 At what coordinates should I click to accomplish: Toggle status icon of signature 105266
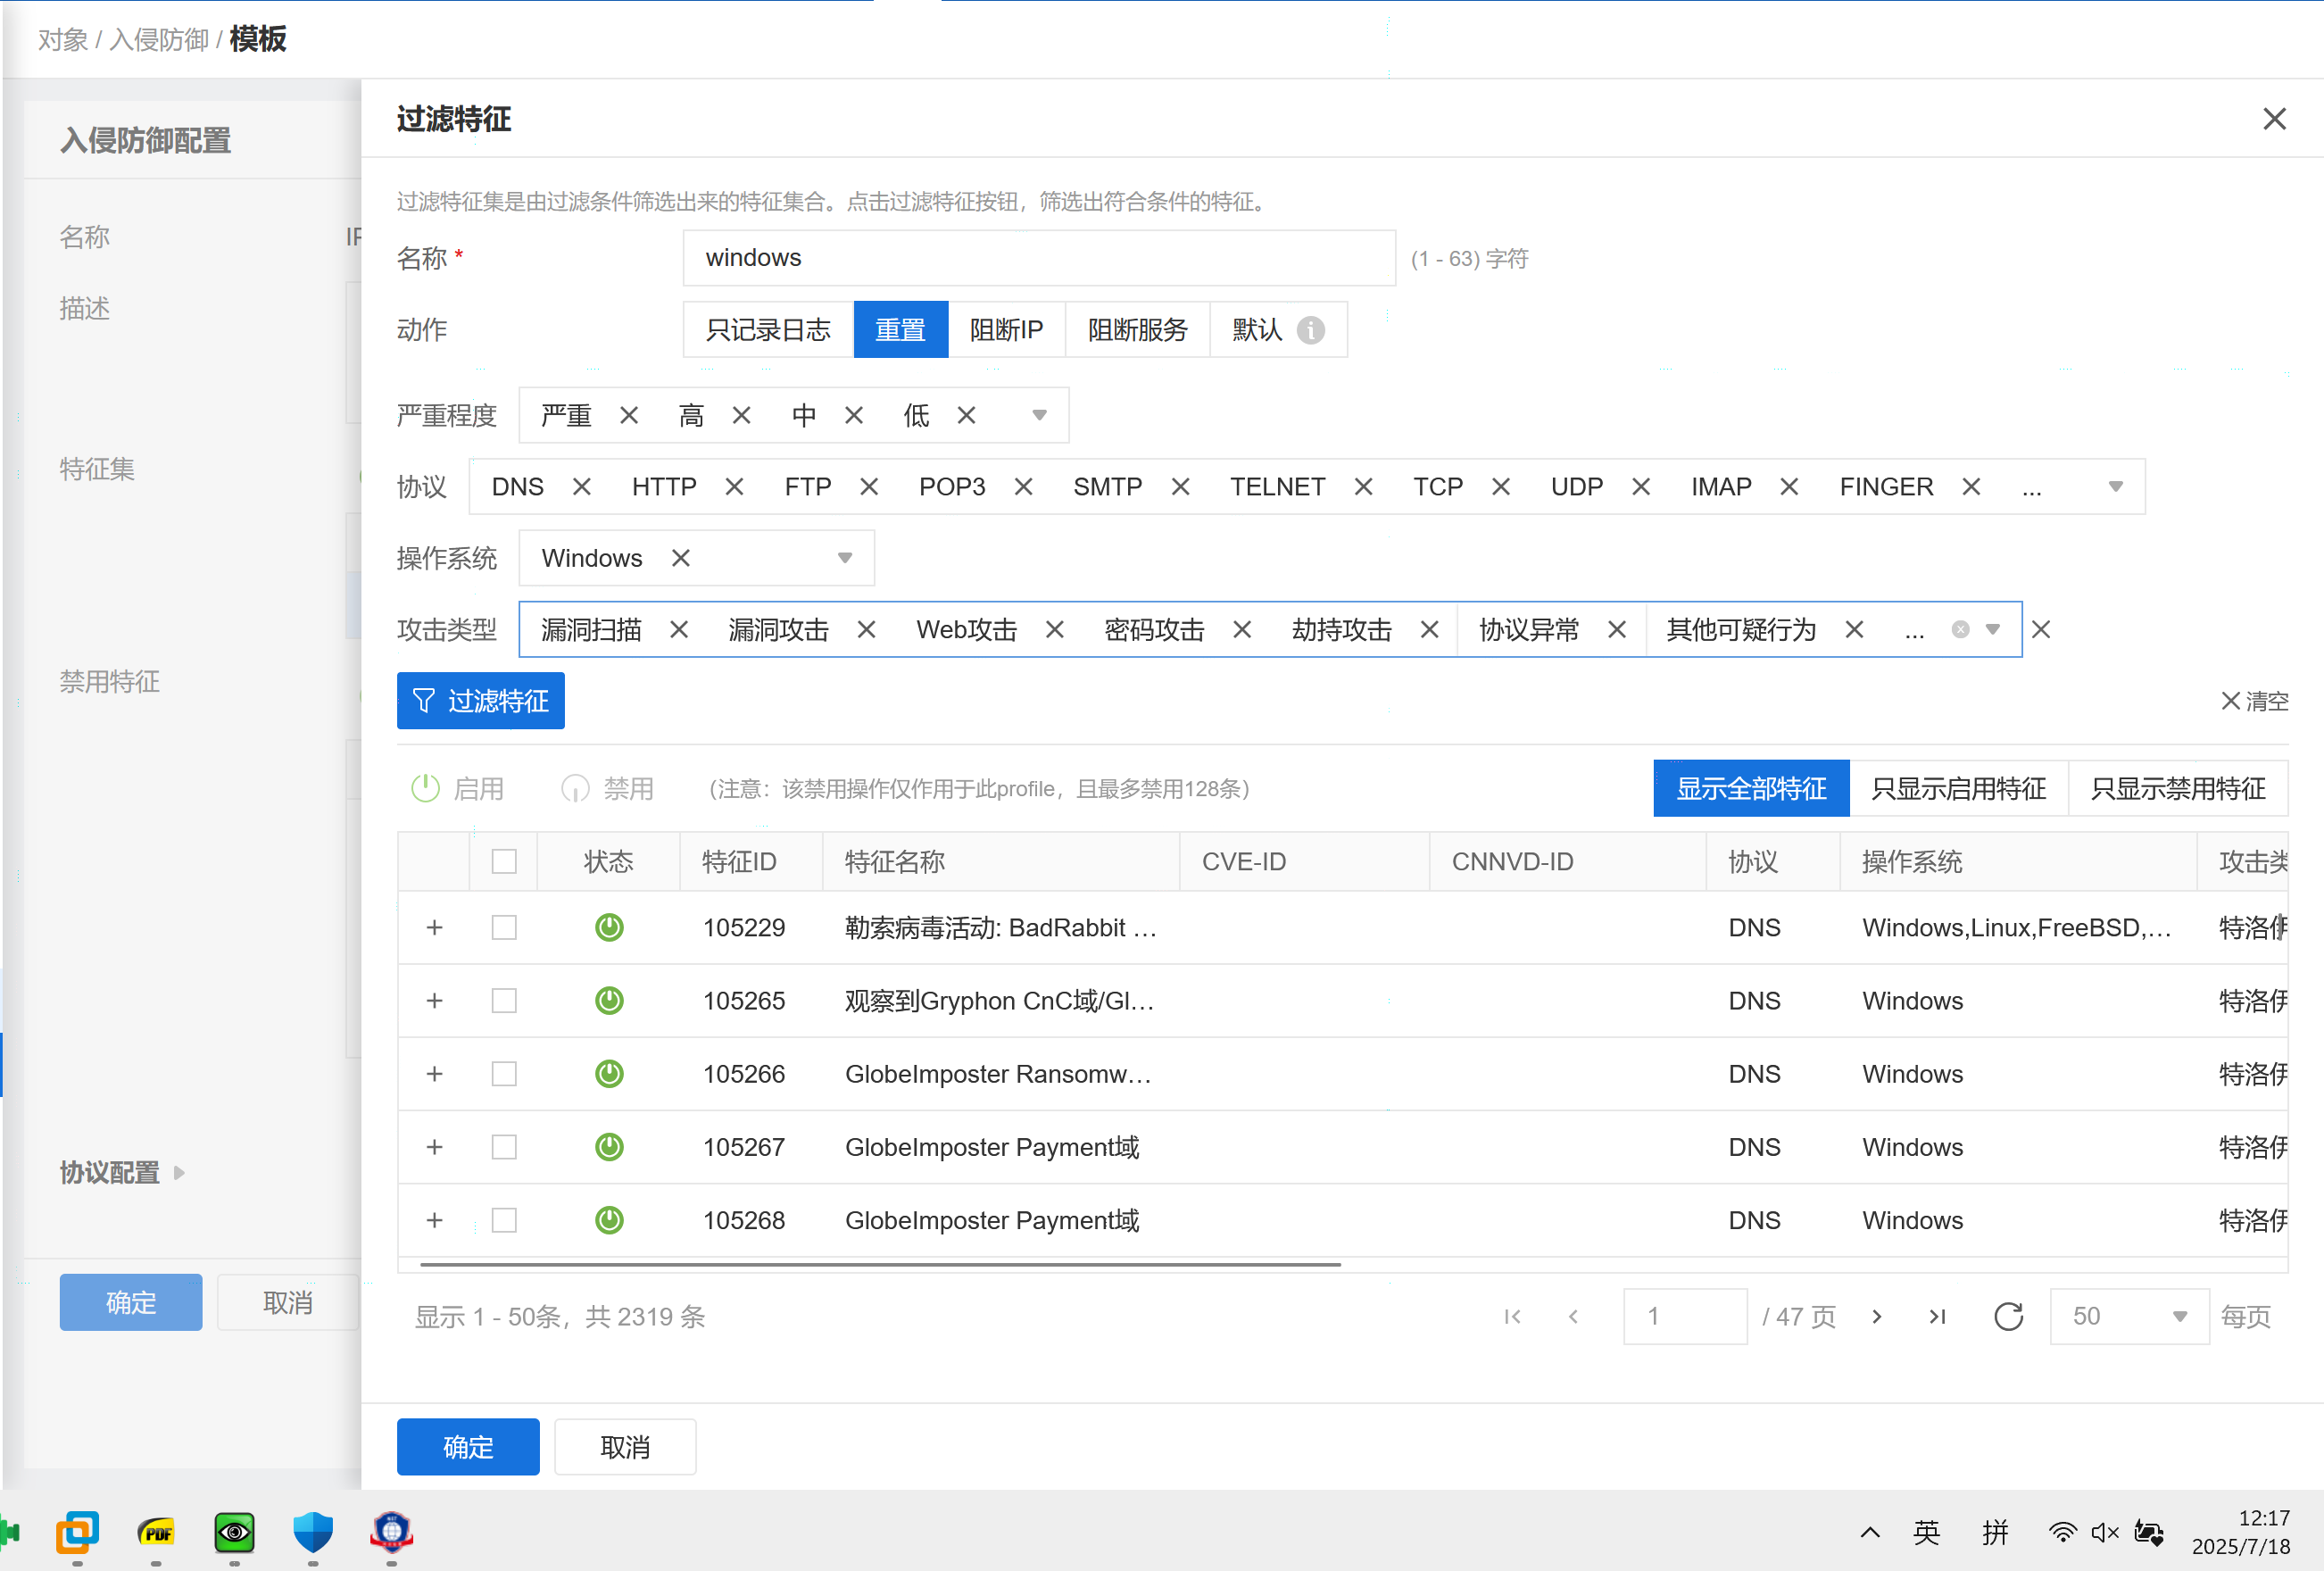609,1074
